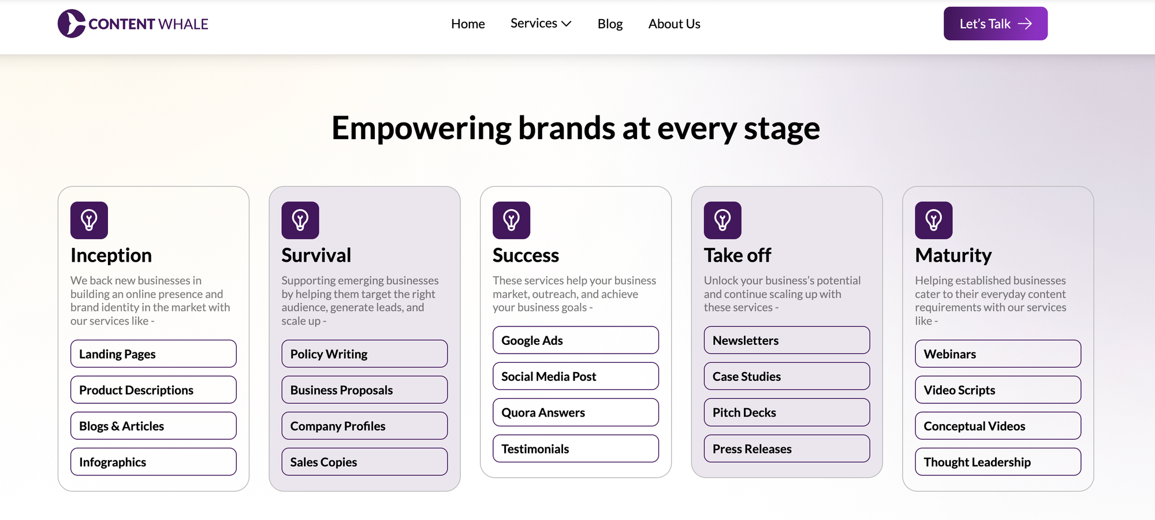Open the About Us page

[x=674, y=24]
